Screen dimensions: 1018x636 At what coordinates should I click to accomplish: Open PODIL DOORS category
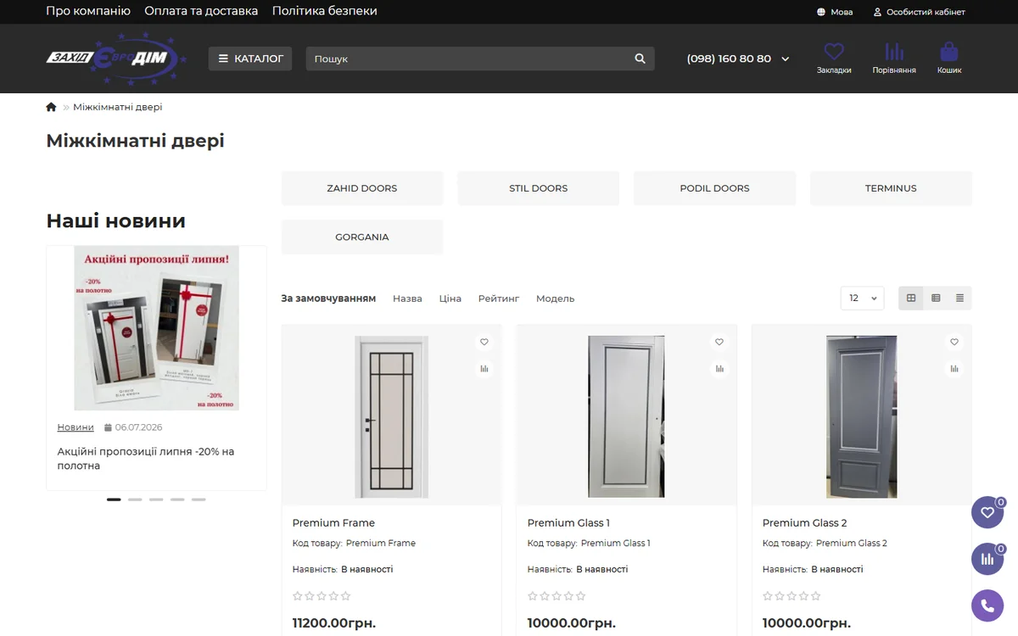(x=714, y=188)
